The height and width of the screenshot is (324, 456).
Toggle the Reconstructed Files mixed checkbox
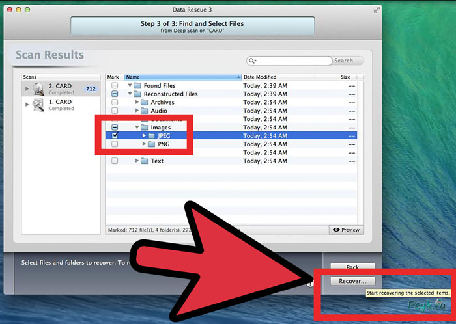pos(115,94)
